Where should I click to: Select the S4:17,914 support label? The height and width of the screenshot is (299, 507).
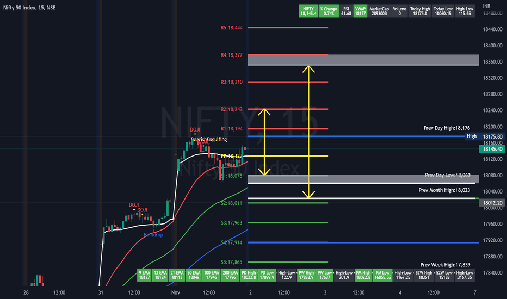click(x=232, y=242)
